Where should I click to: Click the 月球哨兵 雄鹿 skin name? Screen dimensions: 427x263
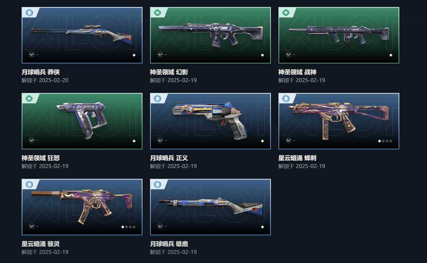[169, 244]
